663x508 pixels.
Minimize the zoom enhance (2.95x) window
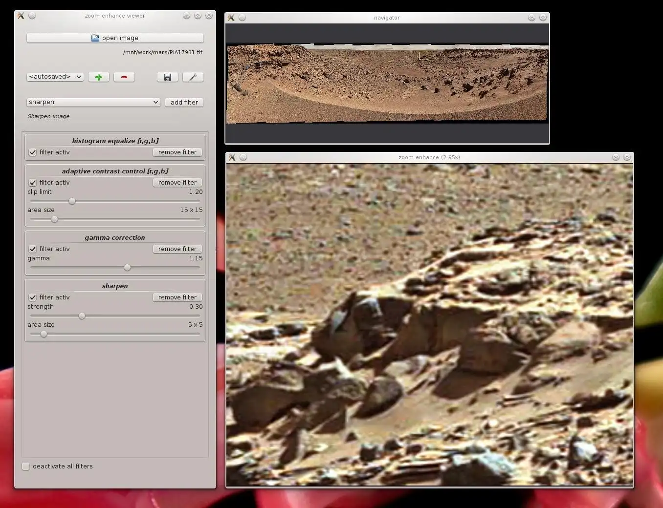click(x=616, y=157)
